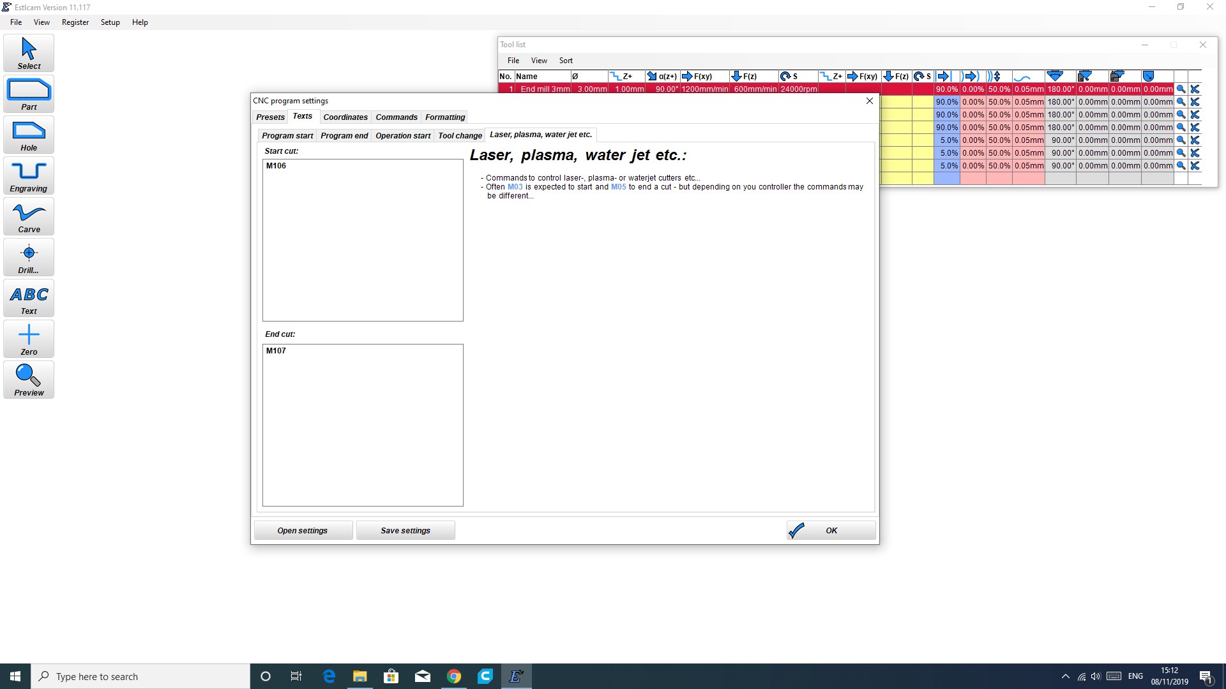Open the Mail app in taskbar
1226x689 pixels.
(423, 676)
